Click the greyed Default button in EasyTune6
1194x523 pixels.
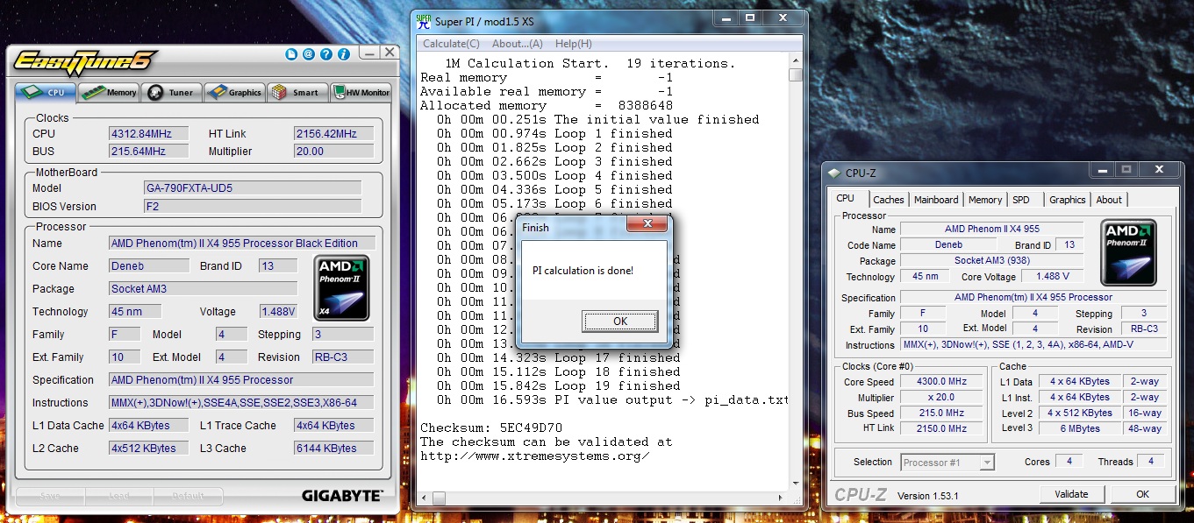(x=189, y=496)
